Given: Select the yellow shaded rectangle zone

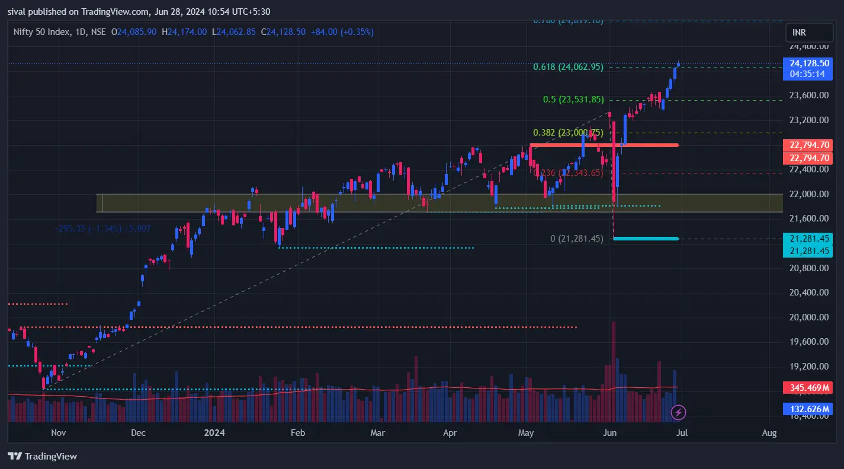Looking at the screenshot, I should pyautogui.click(x=439, y=203).
